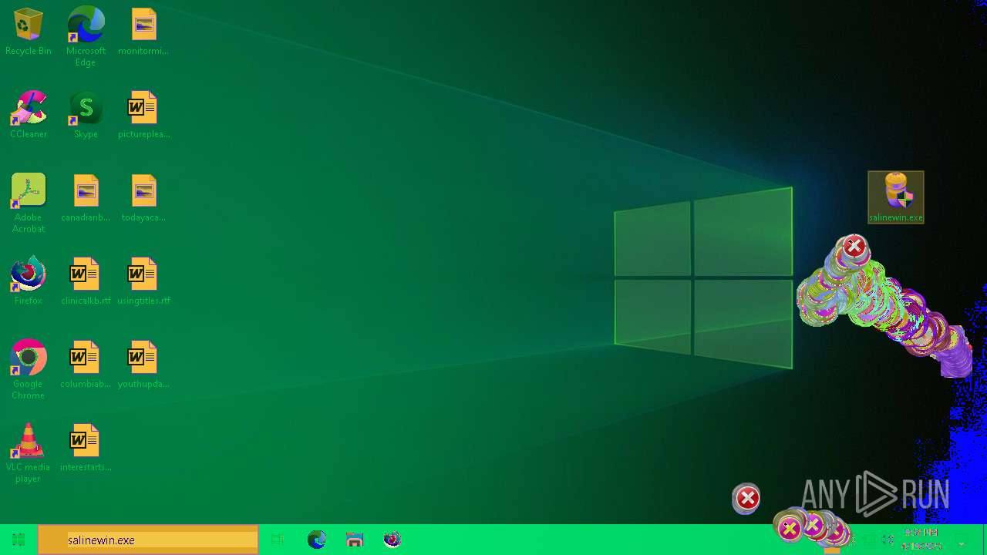
Task: Click the taskbar clock and date
Action: point(921,540)
